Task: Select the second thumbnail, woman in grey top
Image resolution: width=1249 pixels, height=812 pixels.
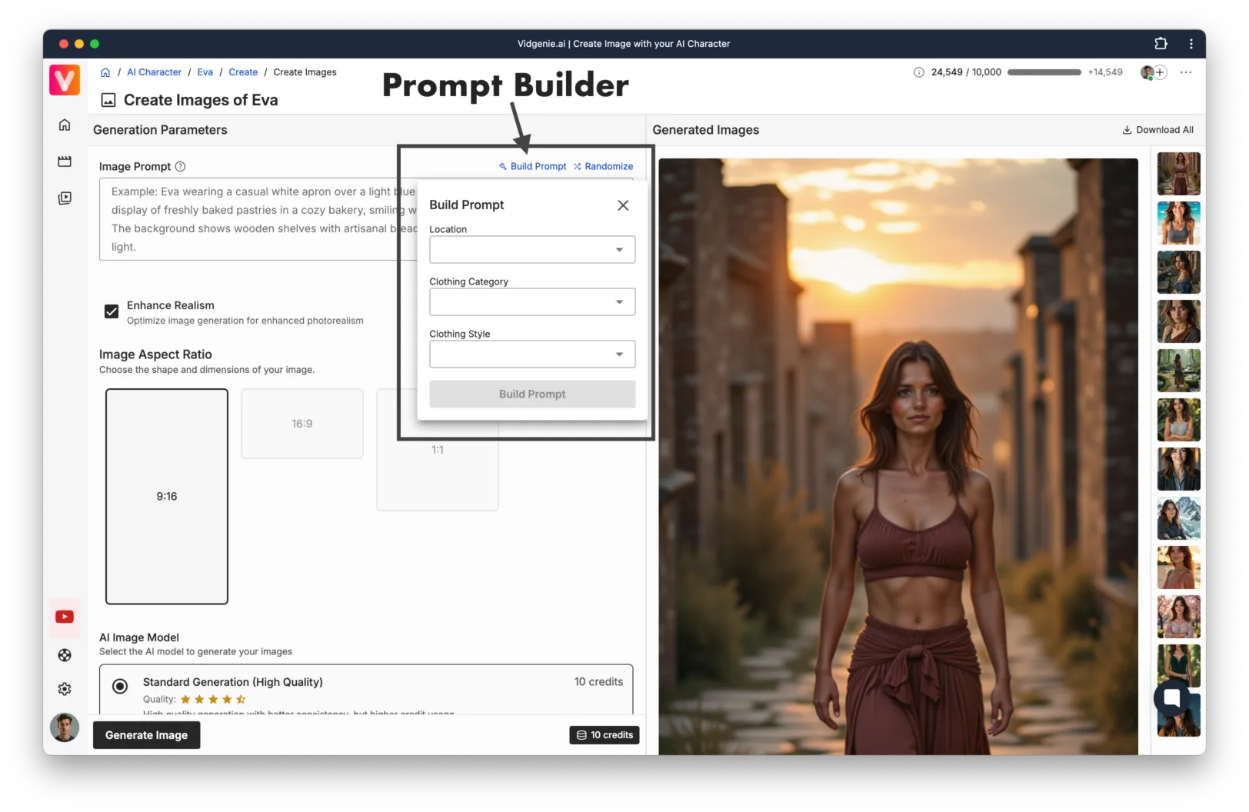Action: click(1178, 223)
